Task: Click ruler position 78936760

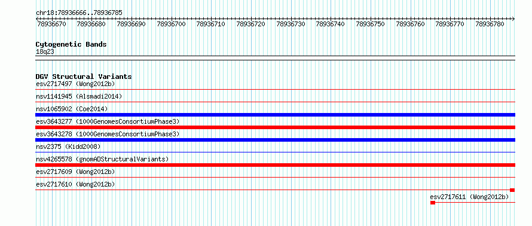Action: (x=411, y=24)
